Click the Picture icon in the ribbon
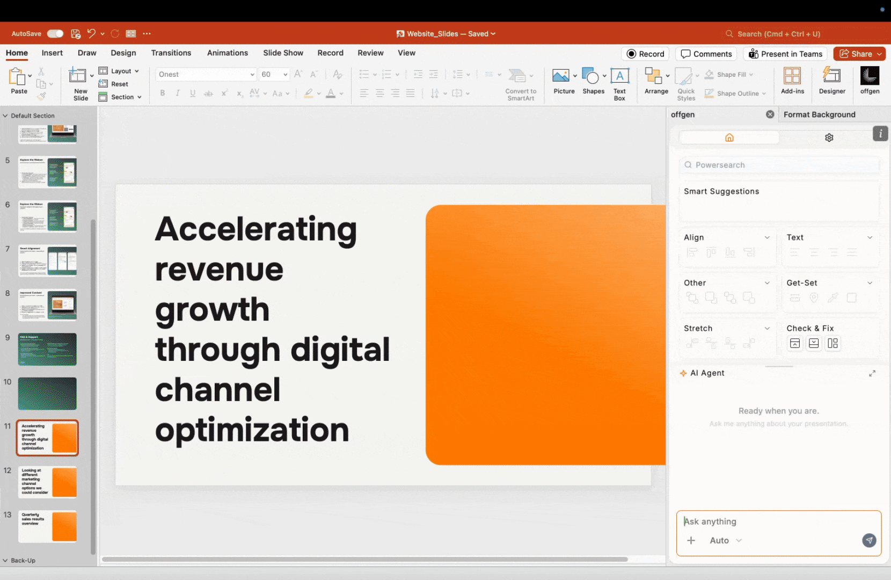Screen dimensions: 891x580 pos(561,76)
